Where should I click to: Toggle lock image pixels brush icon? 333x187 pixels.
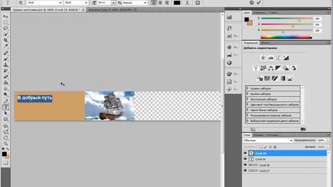click(265, 146)
